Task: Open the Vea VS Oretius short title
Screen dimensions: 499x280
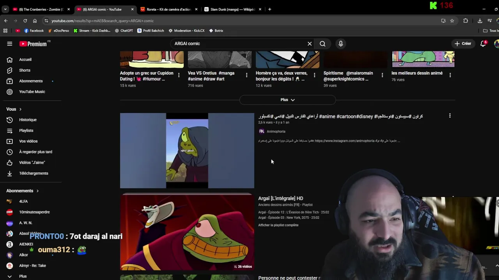Action: pyautogui.click(x=211, y=76)
